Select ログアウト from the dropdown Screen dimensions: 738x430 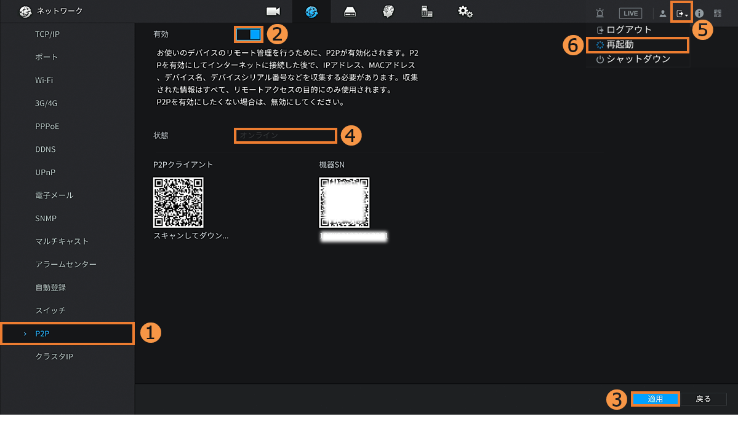628,29
